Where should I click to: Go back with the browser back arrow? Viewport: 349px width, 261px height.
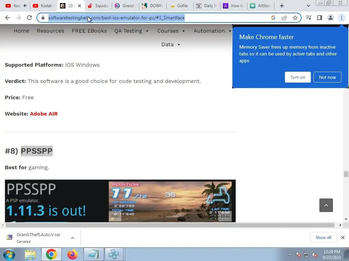pos(7,18)
